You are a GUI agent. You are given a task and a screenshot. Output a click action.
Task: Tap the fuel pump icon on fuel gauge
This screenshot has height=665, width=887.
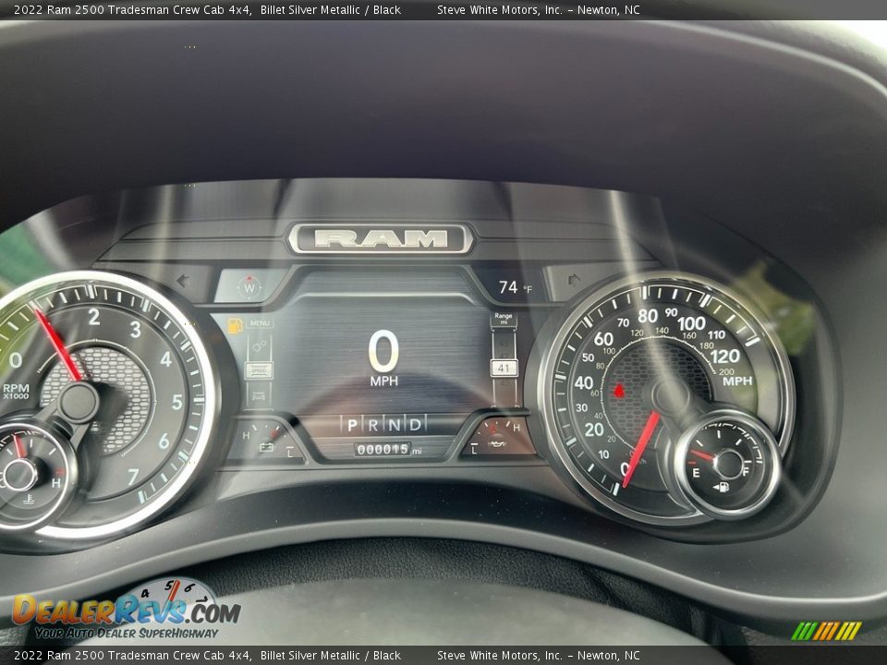click(722, 487)
